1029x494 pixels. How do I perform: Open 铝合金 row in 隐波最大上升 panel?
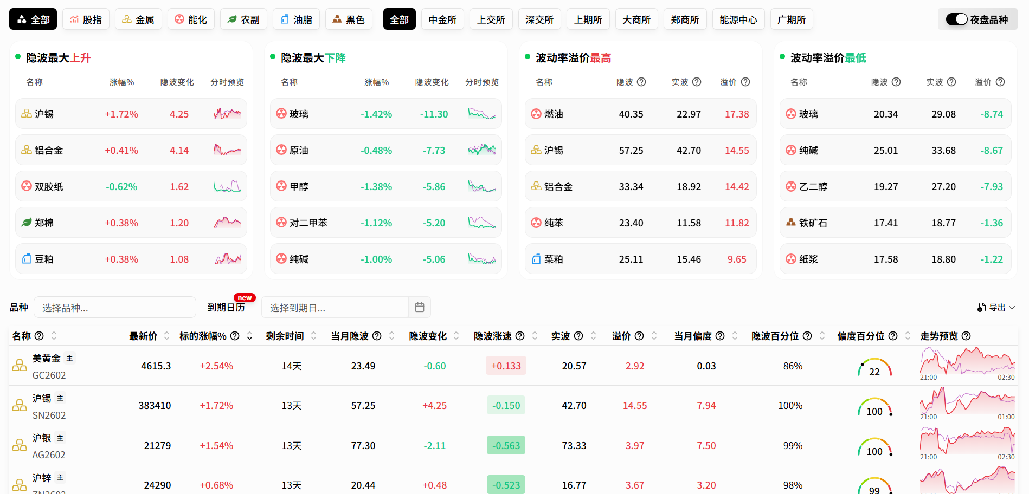[x=131, y=150]
